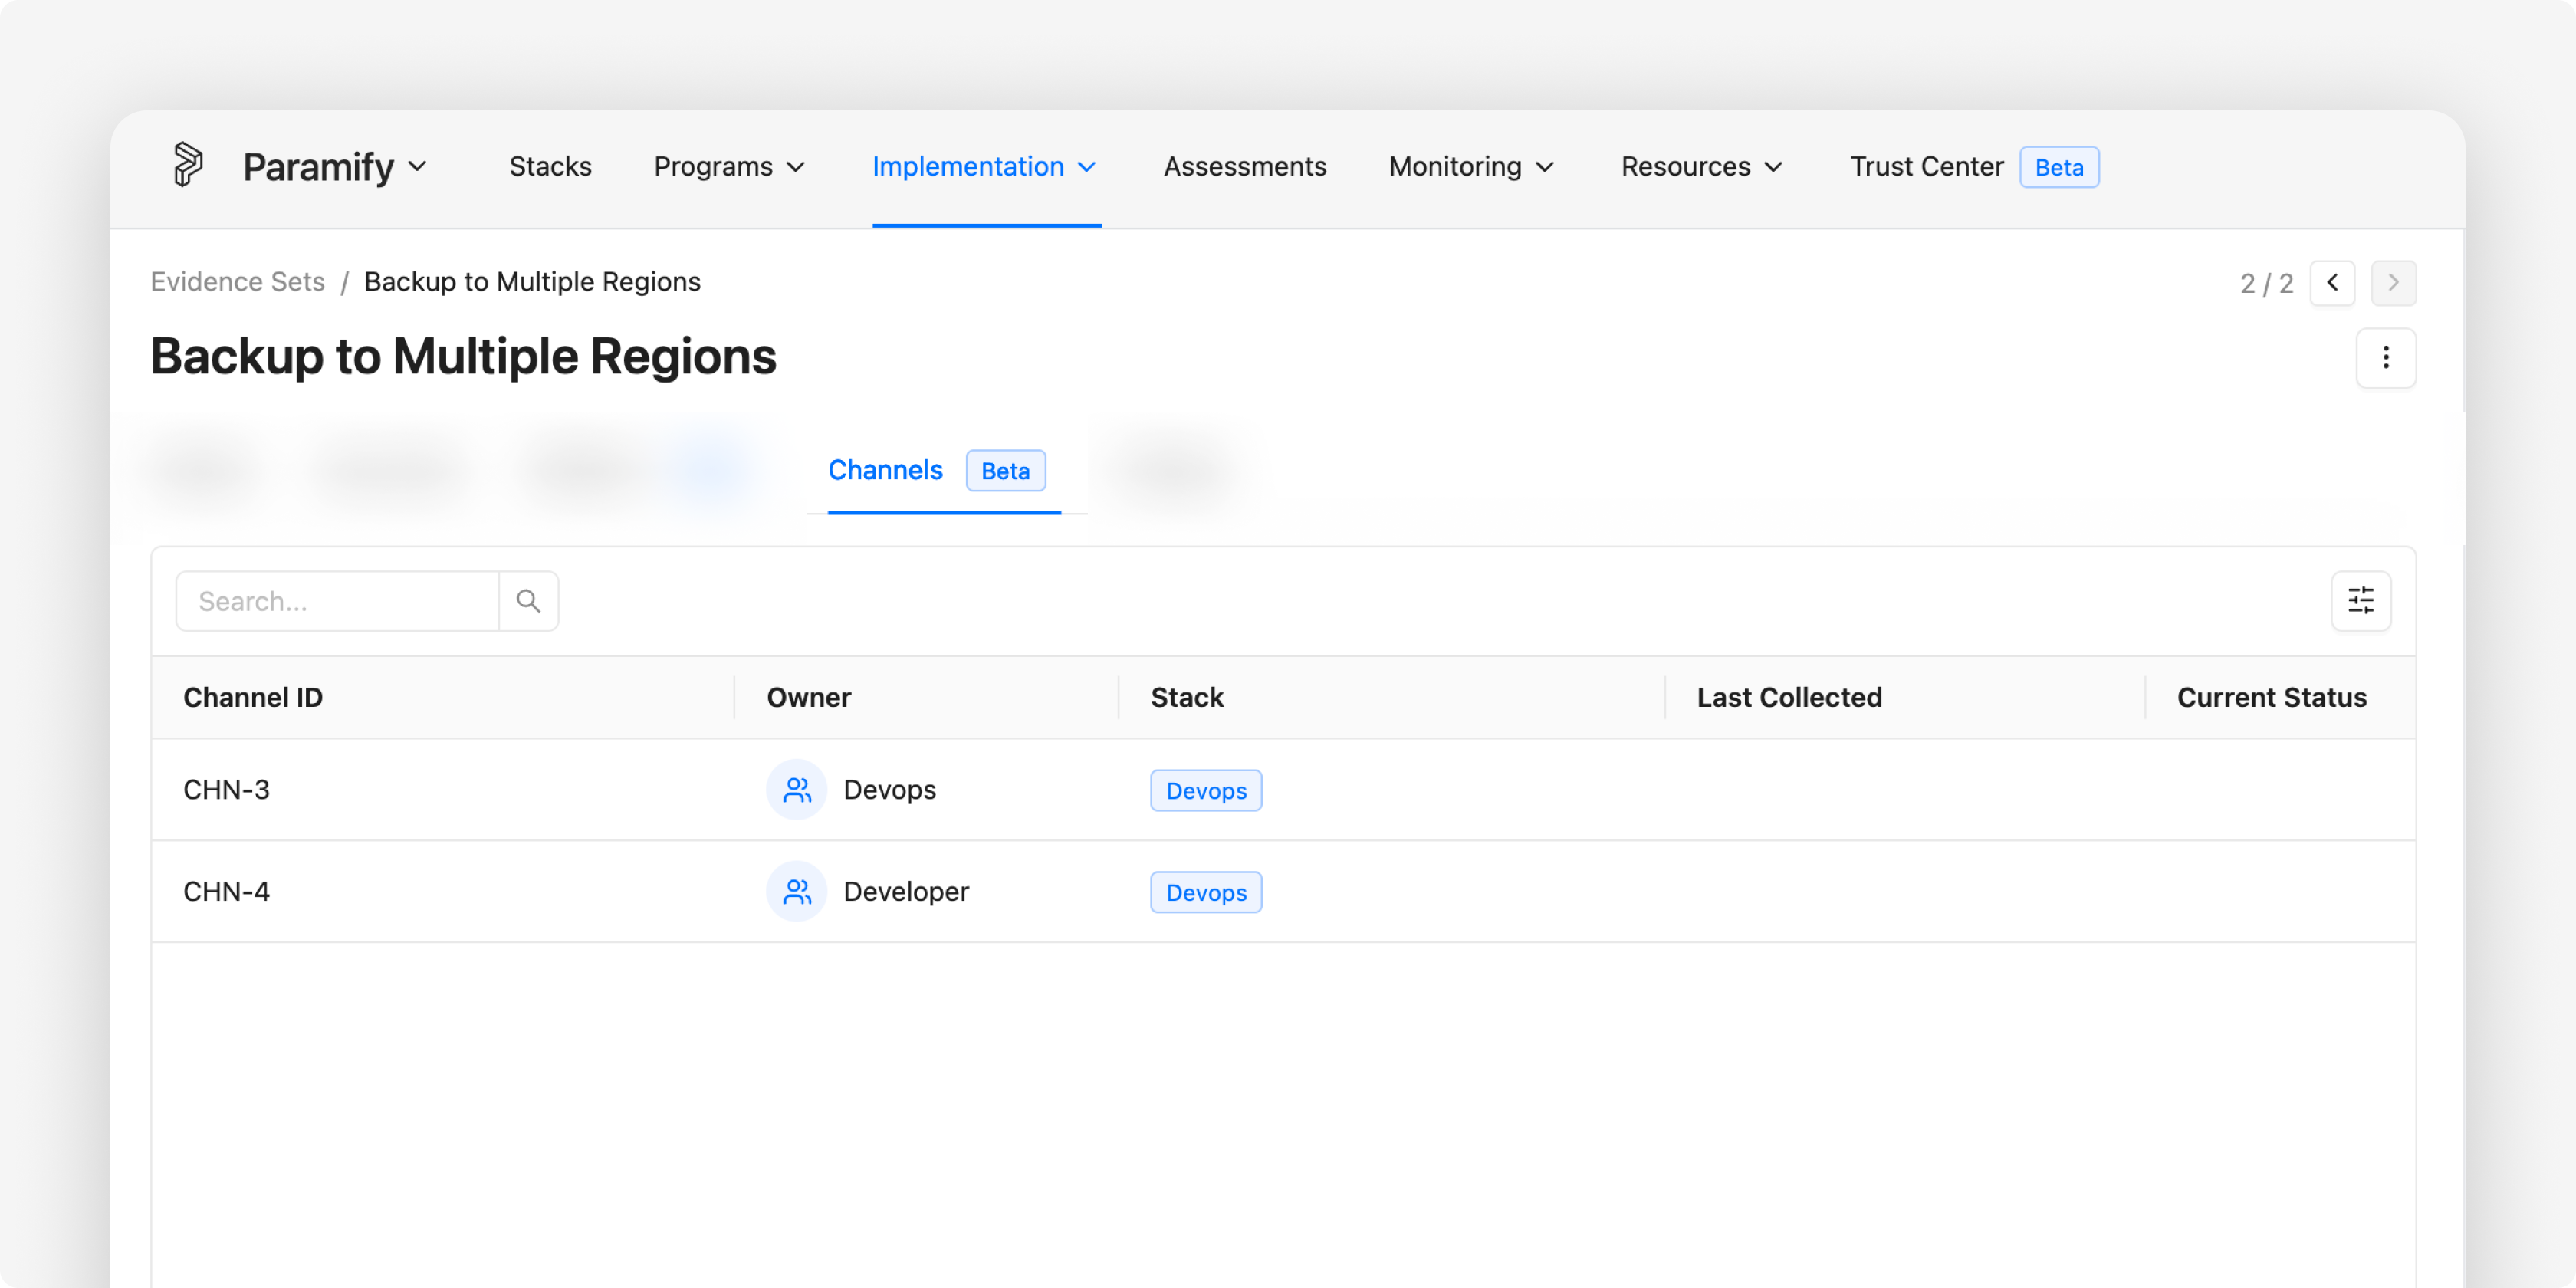Click the Beta badge beside Trust Center

coord(2058,167)
